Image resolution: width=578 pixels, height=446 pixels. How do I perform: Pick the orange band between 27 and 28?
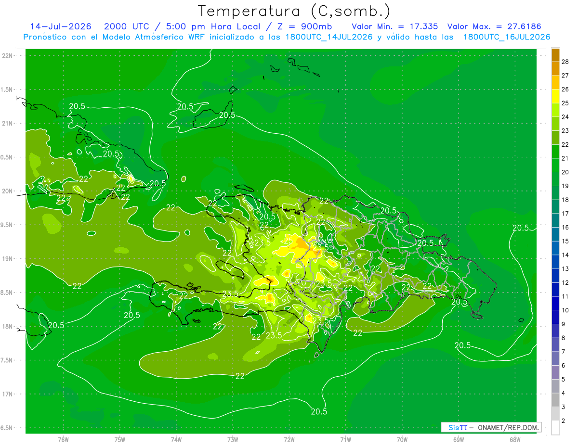click(555, 69)
